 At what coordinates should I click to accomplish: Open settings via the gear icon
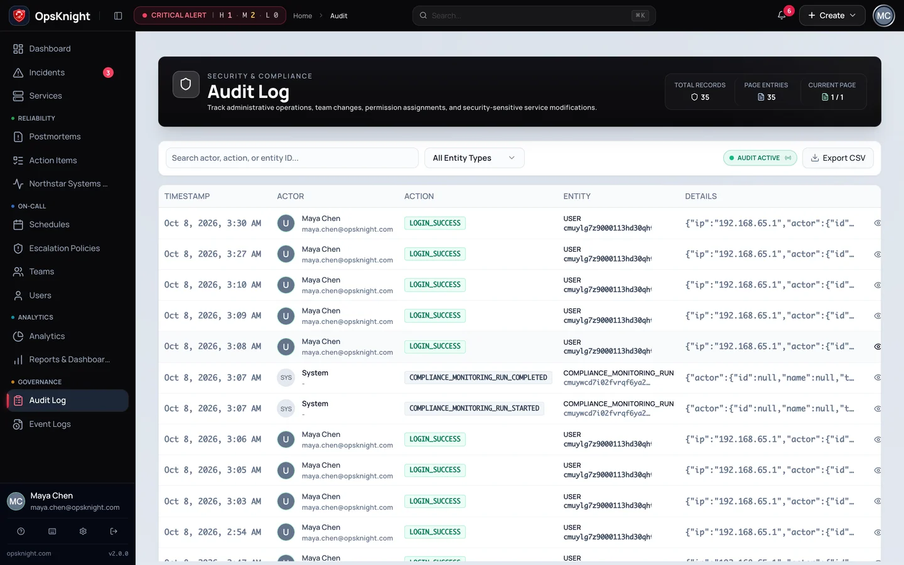pyautogui.click(x=83, y=531)
